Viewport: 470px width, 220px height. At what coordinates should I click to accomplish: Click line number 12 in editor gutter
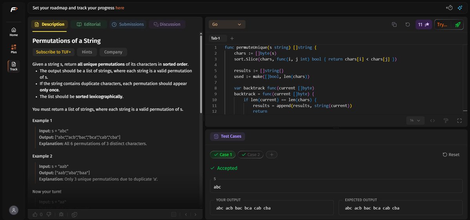pyautogui.click(x=214, y=112)
